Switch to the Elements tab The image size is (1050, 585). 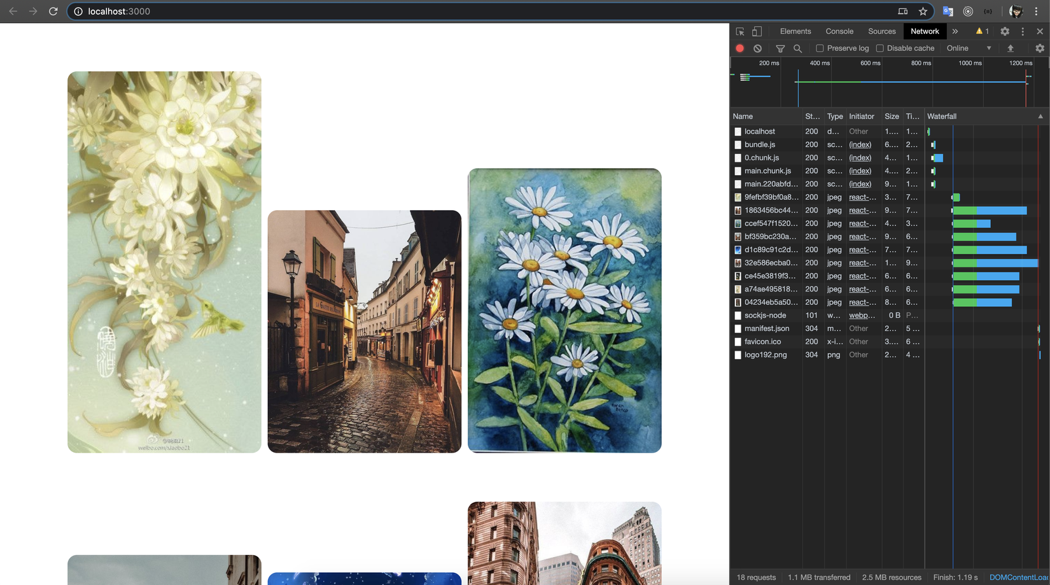[x=795, y=31]
